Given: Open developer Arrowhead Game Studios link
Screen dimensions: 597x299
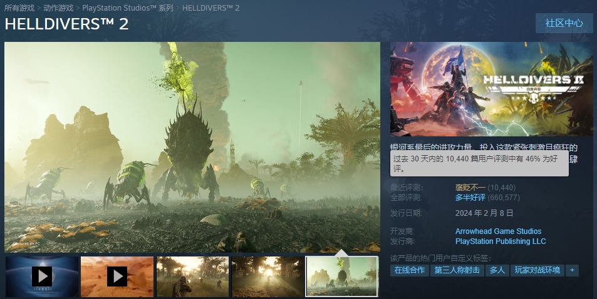Looking at the screenshot, I should point(498,231).
